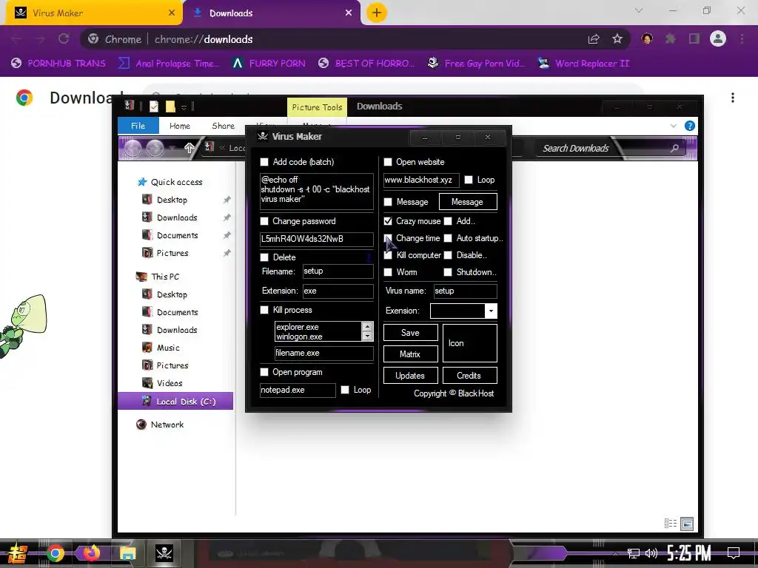
Task: Tick the Delete checkbox
Action: pyautogui.click(x=264, y=257)
